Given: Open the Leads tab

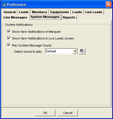Looking at the screenshot, I should pyautogui.click(x=24, y=12).
